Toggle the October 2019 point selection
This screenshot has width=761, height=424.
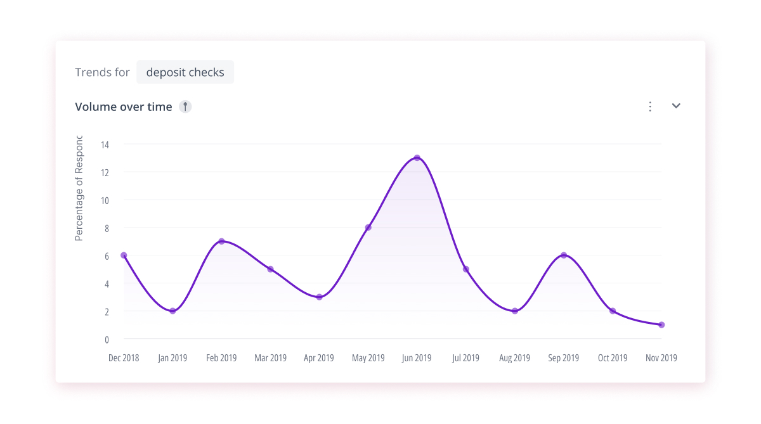pyautogui.click(x=612, y=311)
